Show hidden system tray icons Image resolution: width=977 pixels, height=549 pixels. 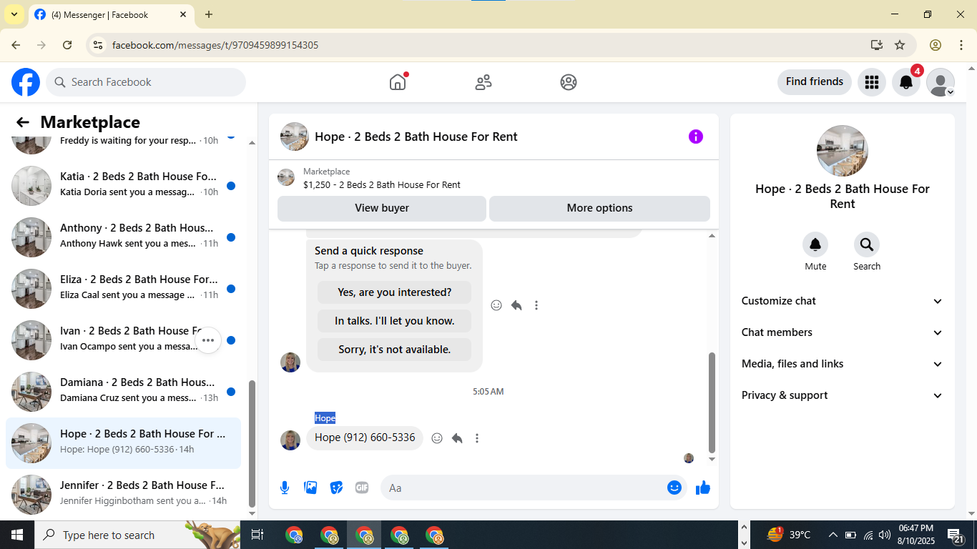(x=833, y=535)
